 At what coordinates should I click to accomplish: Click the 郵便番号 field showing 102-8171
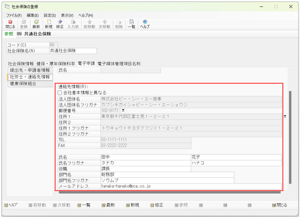[x=110, y=111]
